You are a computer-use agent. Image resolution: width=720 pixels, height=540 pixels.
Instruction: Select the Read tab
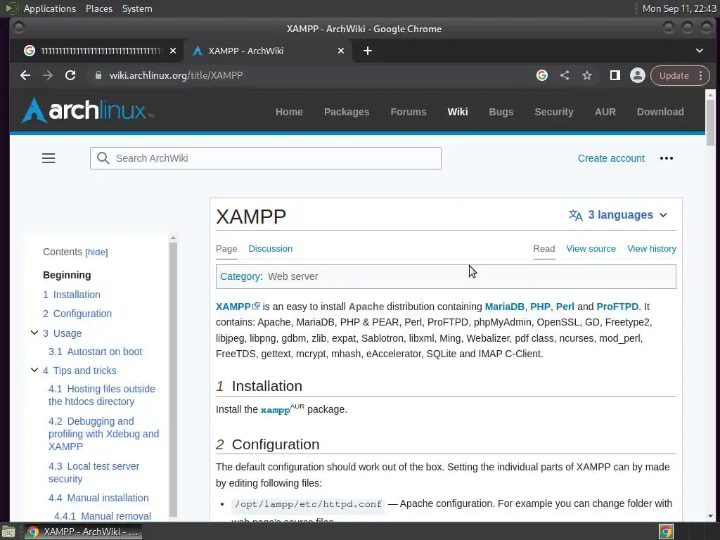point(544,249)
